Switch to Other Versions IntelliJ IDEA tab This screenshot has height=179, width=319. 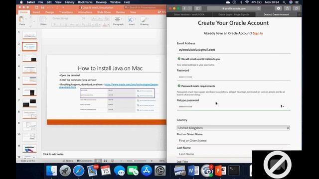[x=189, y=14]
